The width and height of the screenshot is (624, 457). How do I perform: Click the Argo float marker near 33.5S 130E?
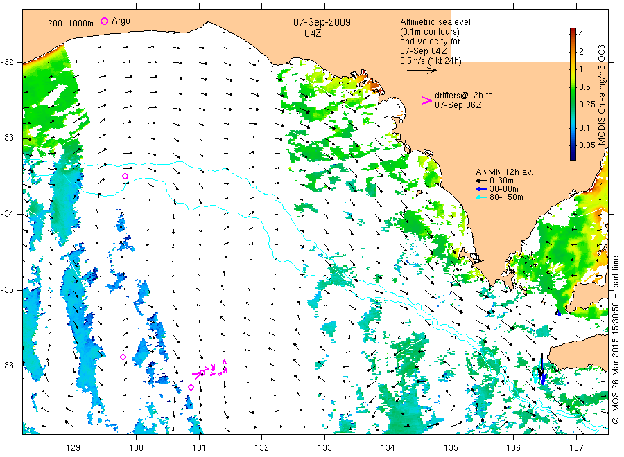125,176
